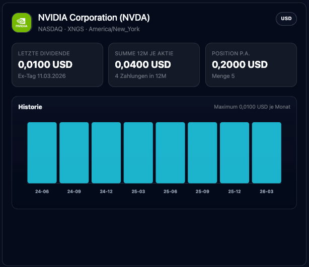The height and width of the screenshot is (267, 309).
Task: Click the 25-06 dividend bar
Action: click(170, 152)
